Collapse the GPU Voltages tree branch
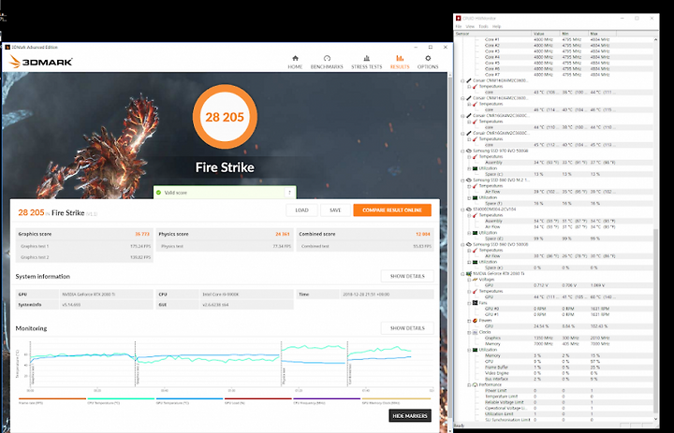Viewport: 674px width, 433px height. 469,280
